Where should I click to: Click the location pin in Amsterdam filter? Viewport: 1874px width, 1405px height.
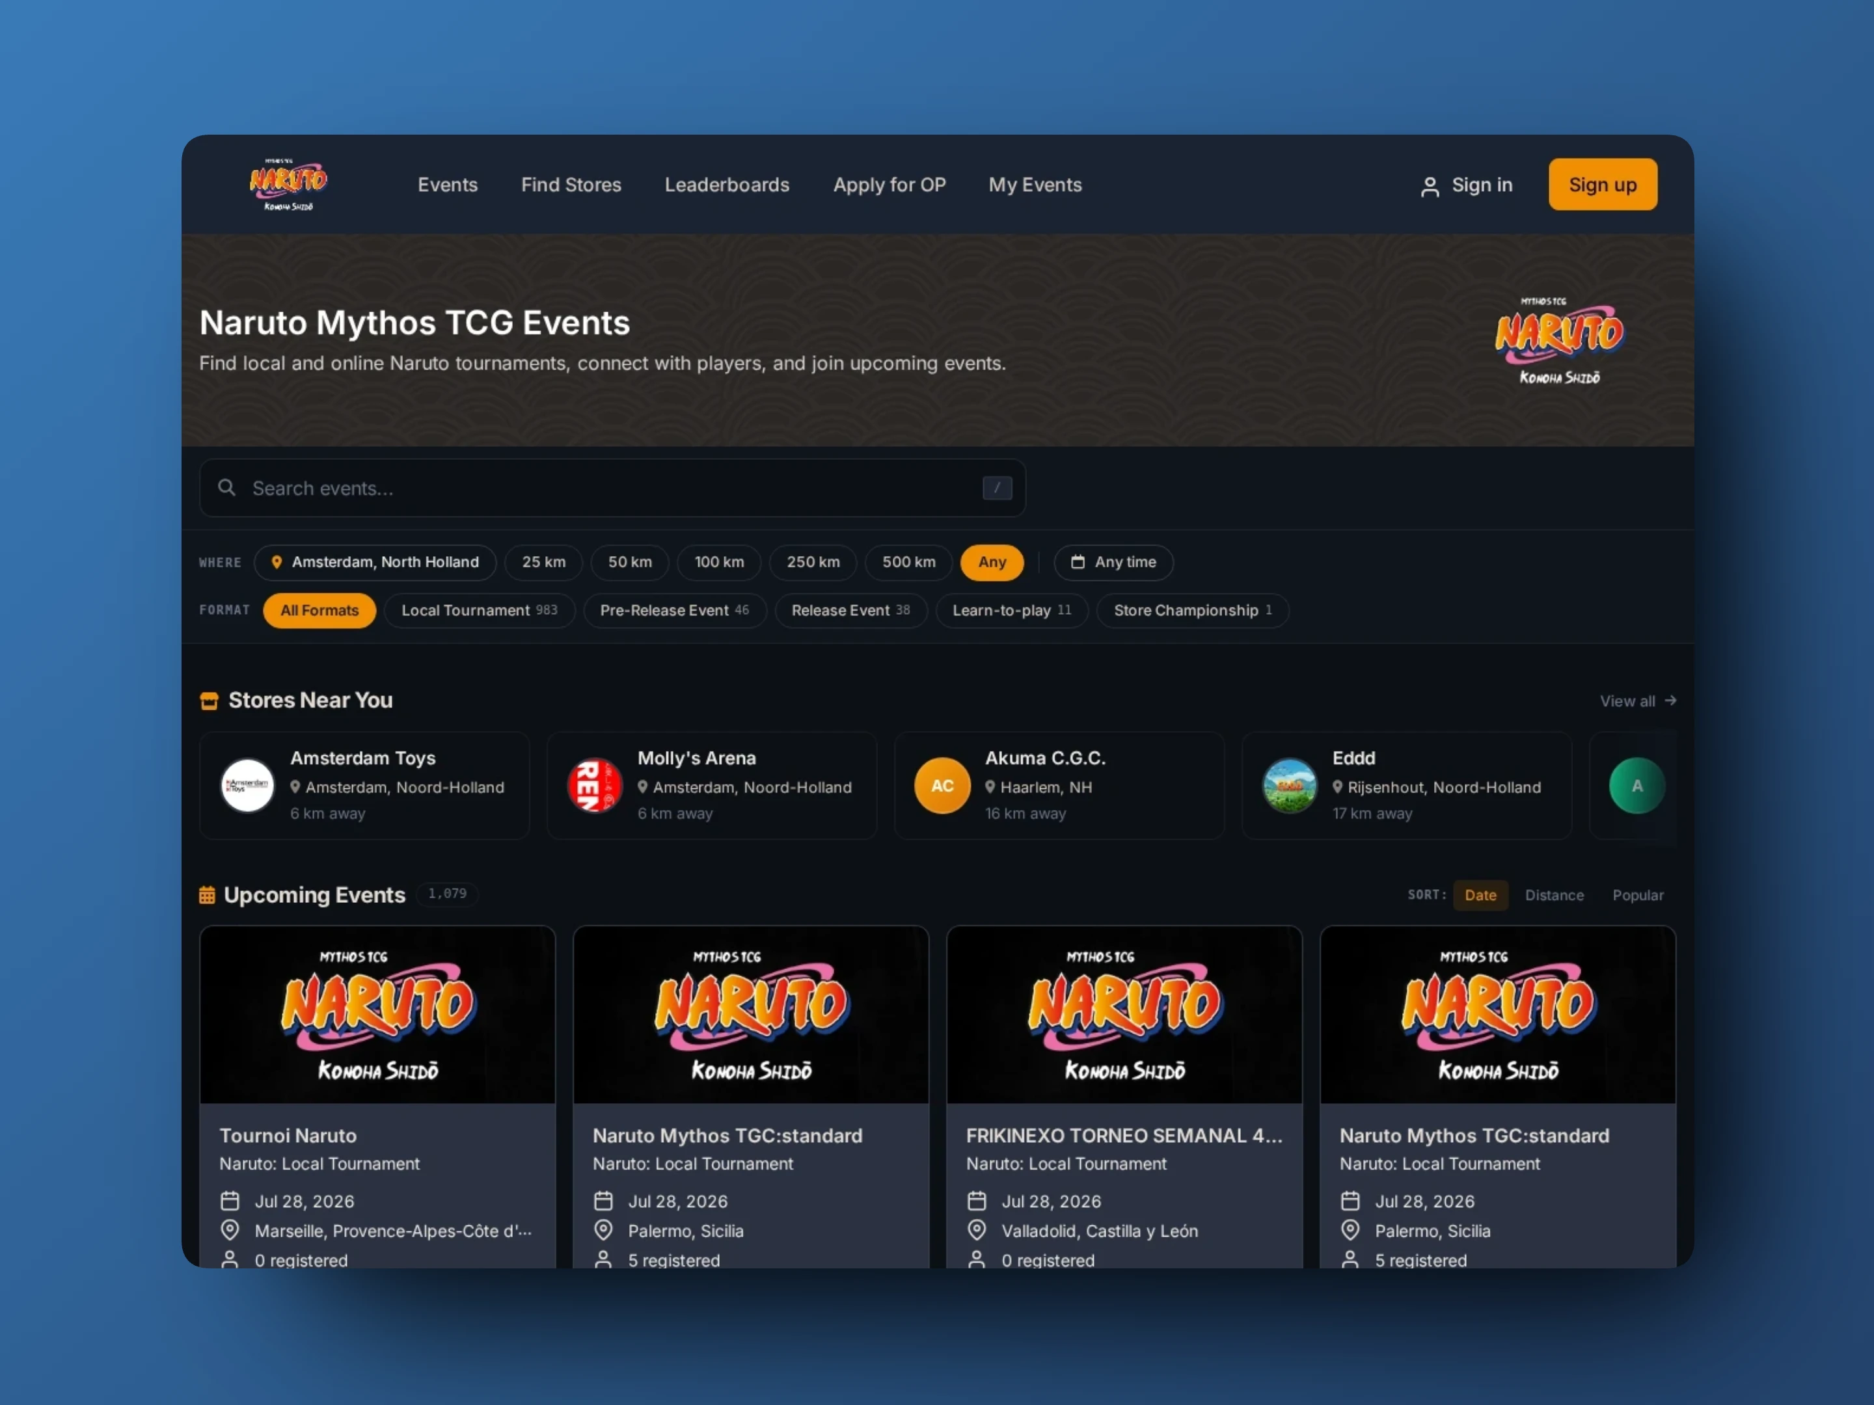pos(276,563)
